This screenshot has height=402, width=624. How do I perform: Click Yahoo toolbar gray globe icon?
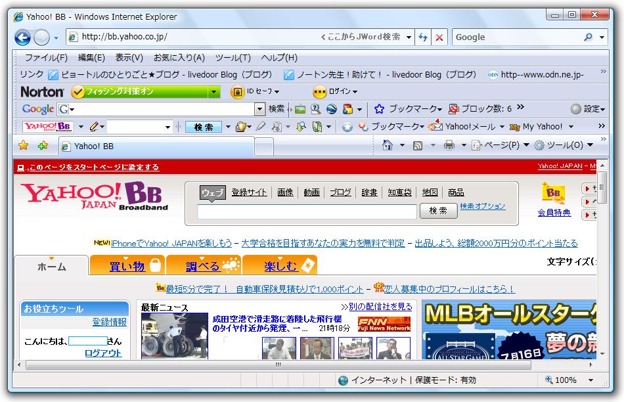(x=347, y=127)
